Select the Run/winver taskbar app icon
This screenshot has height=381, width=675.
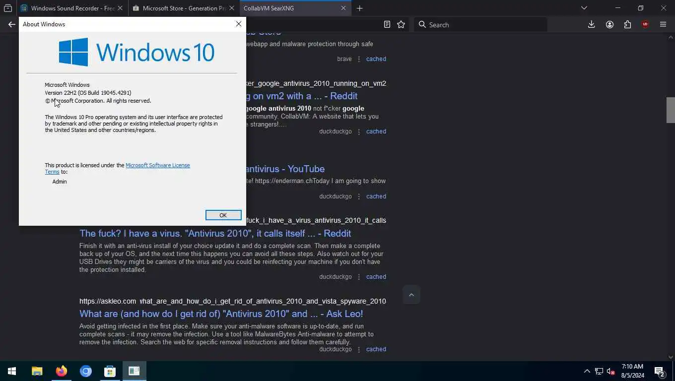click(x=134, y=371)
